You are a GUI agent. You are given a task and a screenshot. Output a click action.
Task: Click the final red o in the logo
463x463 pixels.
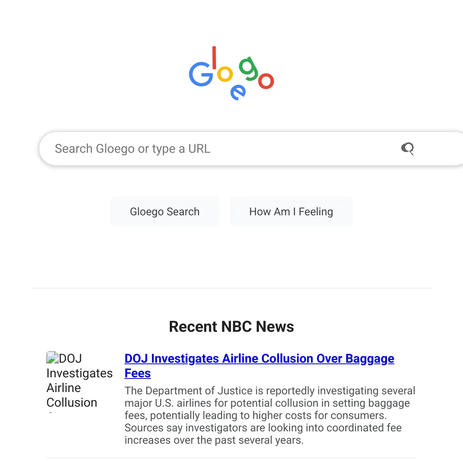pos(266,81)
